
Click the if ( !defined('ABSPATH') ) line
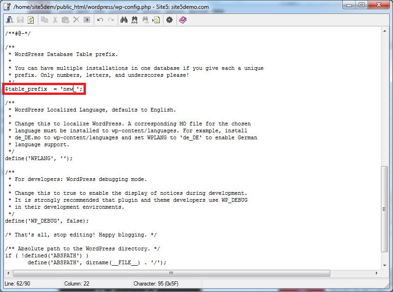point(47,255)
